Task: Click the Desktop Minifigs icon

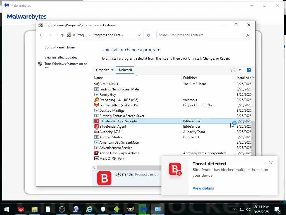Action: pos(96,110)
